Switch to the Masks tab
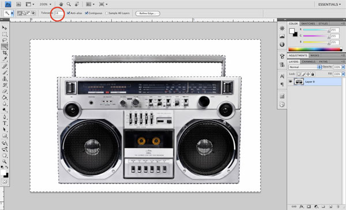Screen dimensions: 346x210 point(315,55)
